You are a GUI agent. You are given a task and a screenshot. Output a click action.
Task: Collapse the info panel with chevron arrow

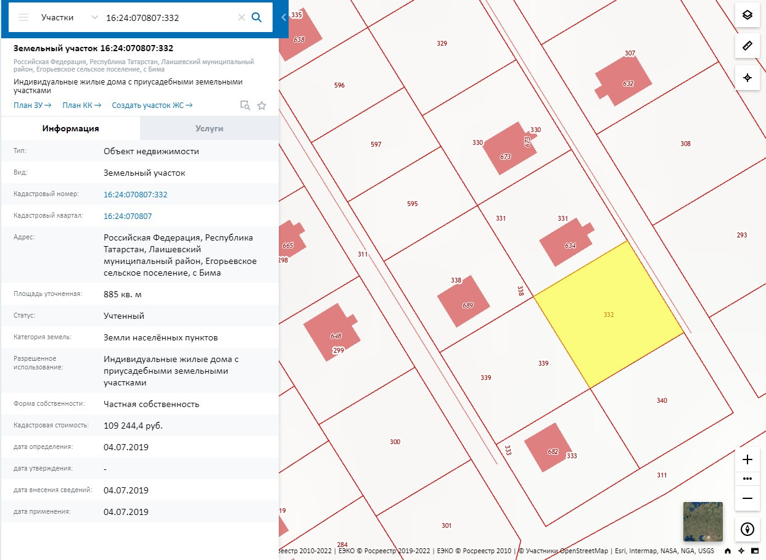pyautogui.click(x=284, y=17)
